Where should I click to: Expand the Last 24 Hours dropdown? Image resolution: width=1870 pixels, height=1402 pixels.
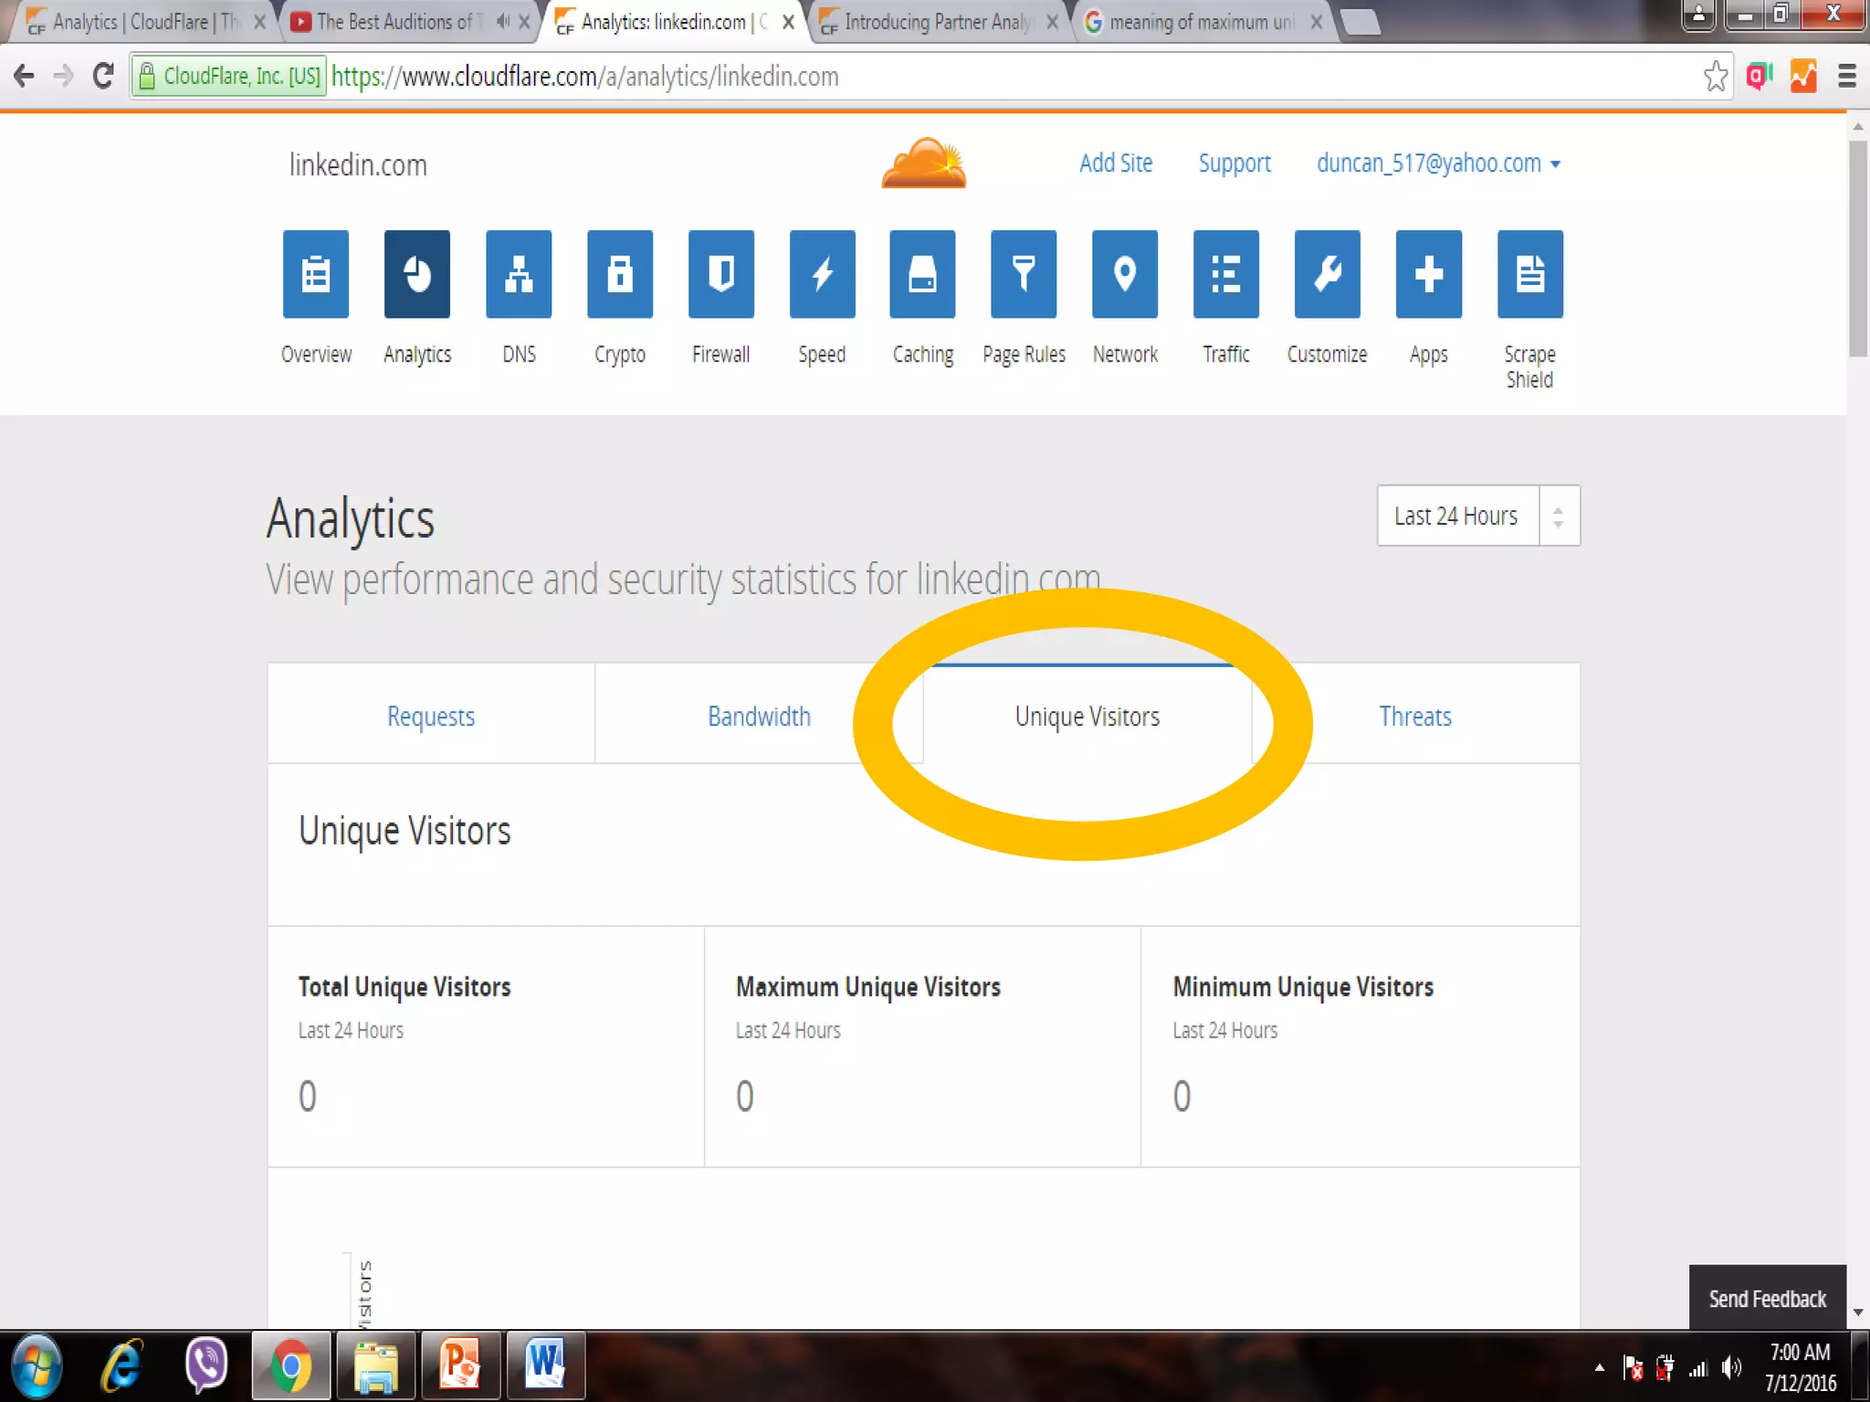(x=1477, y=516)
